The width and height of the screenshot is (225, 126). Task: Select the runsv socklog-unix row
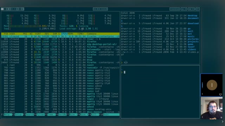(x=60, y=109)
